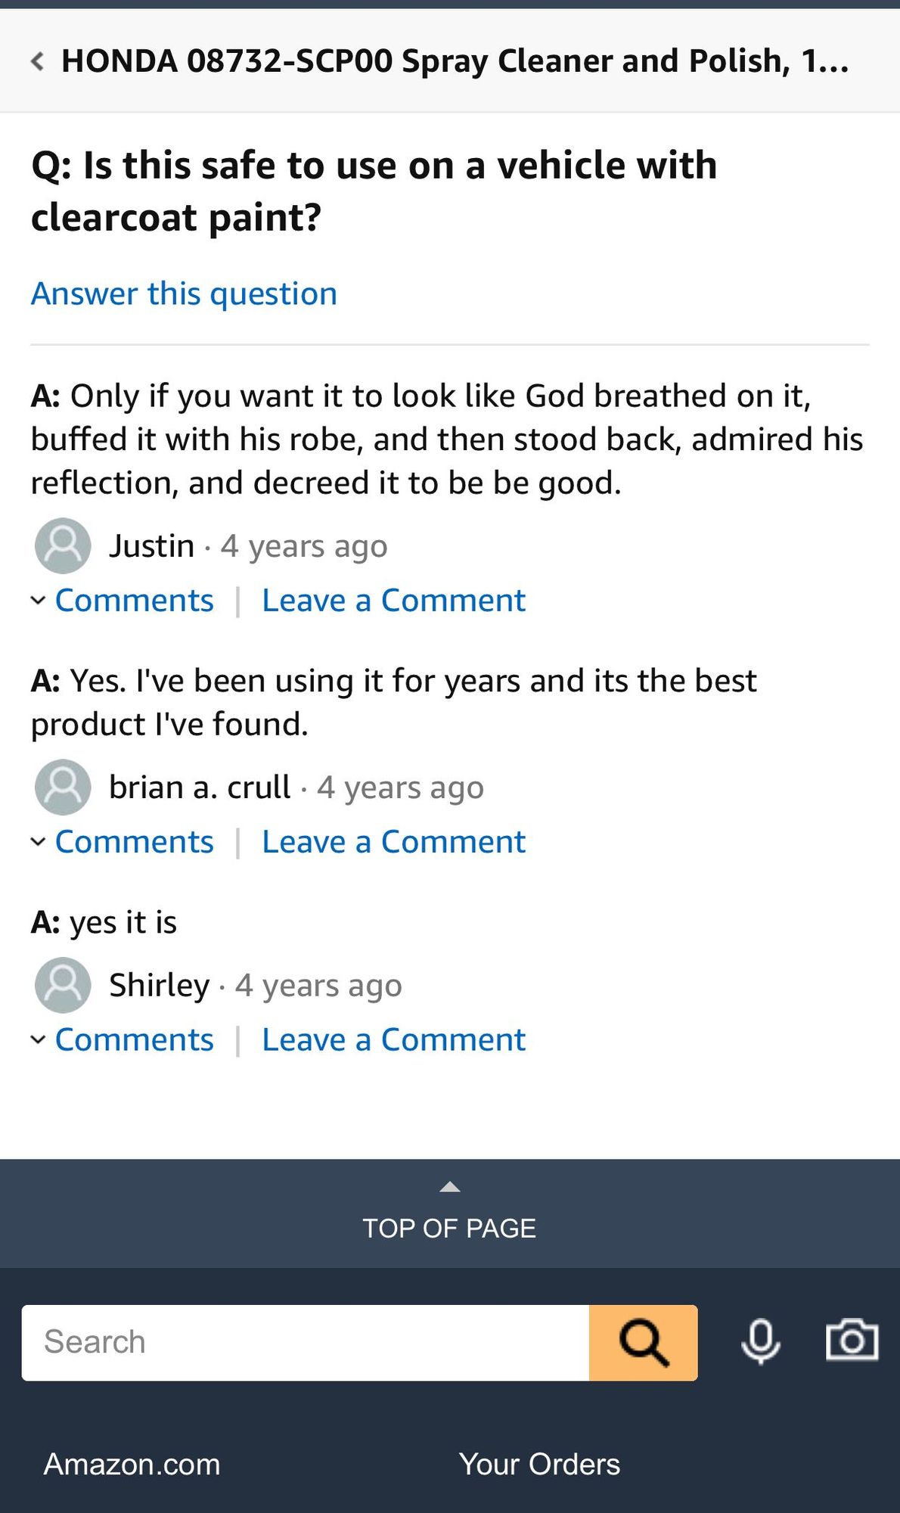The image size is (900, 1513).
Task: Tap Shirley's profile avatar
Action: [x=63, y=985]
